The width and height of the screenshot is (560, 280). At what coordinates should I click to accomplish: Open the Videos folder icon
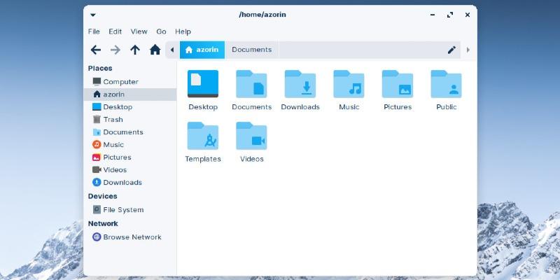click(251, 136)
